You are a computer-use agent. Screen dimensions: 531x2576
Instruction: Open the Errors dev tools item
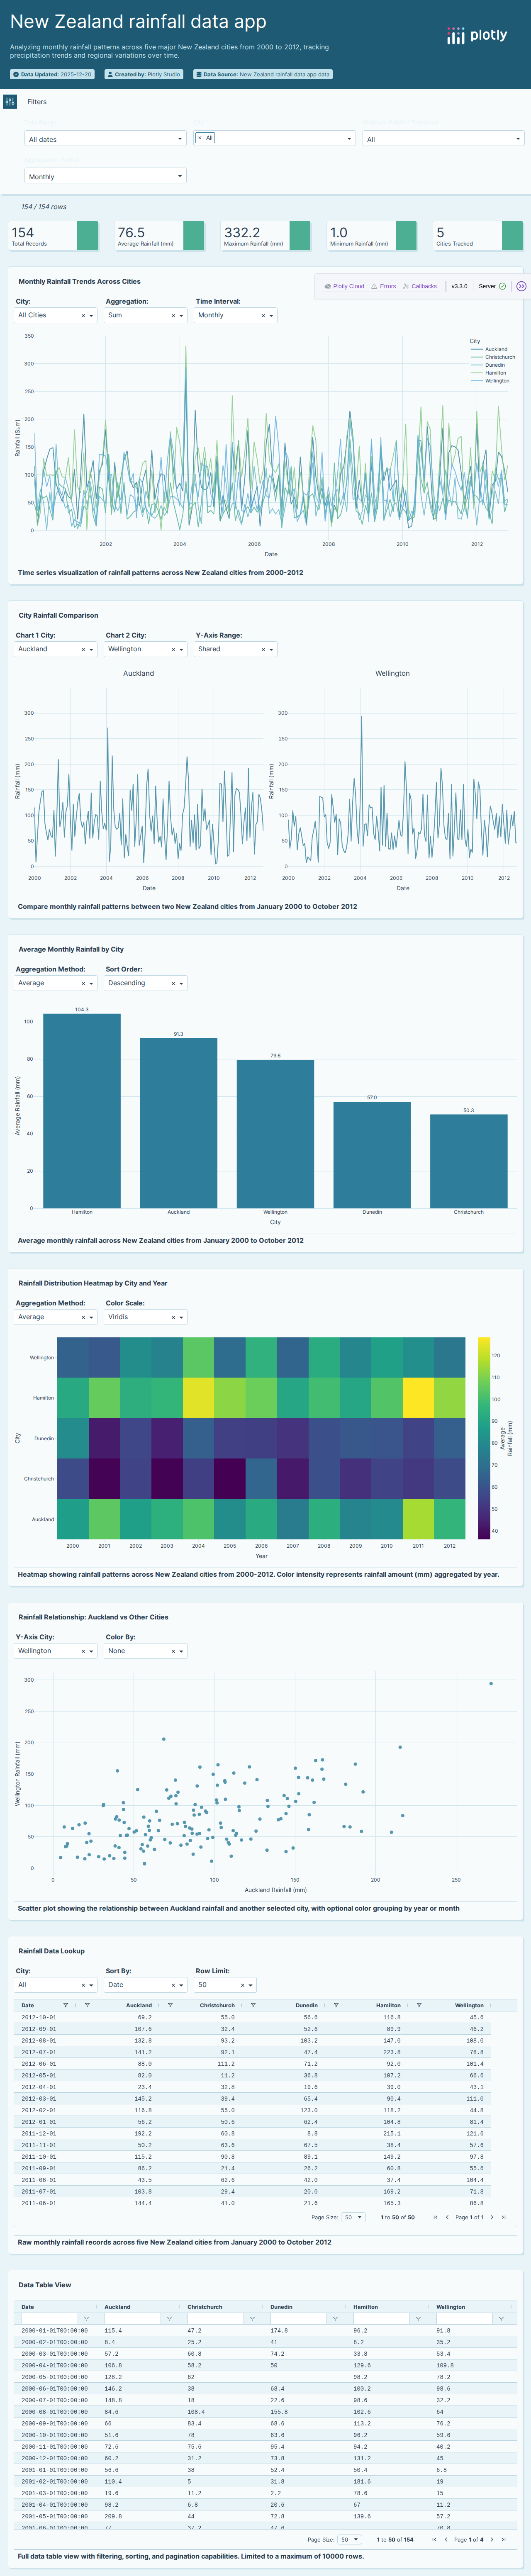click(x=384, y=286)
